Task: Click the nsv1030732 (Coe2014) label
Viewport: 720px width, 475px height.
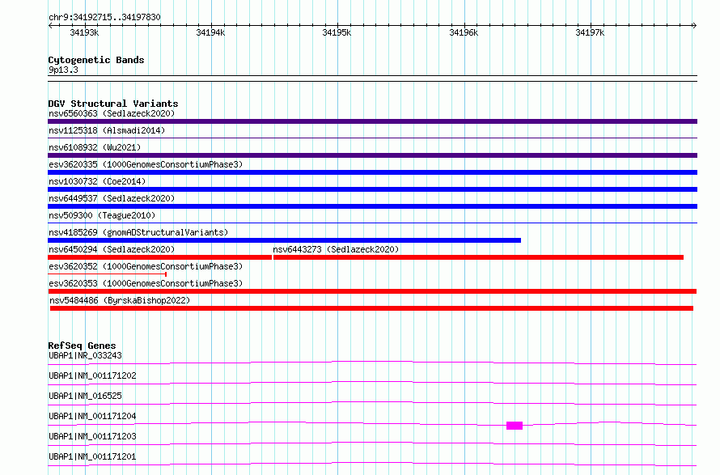Action: point(97,181)
